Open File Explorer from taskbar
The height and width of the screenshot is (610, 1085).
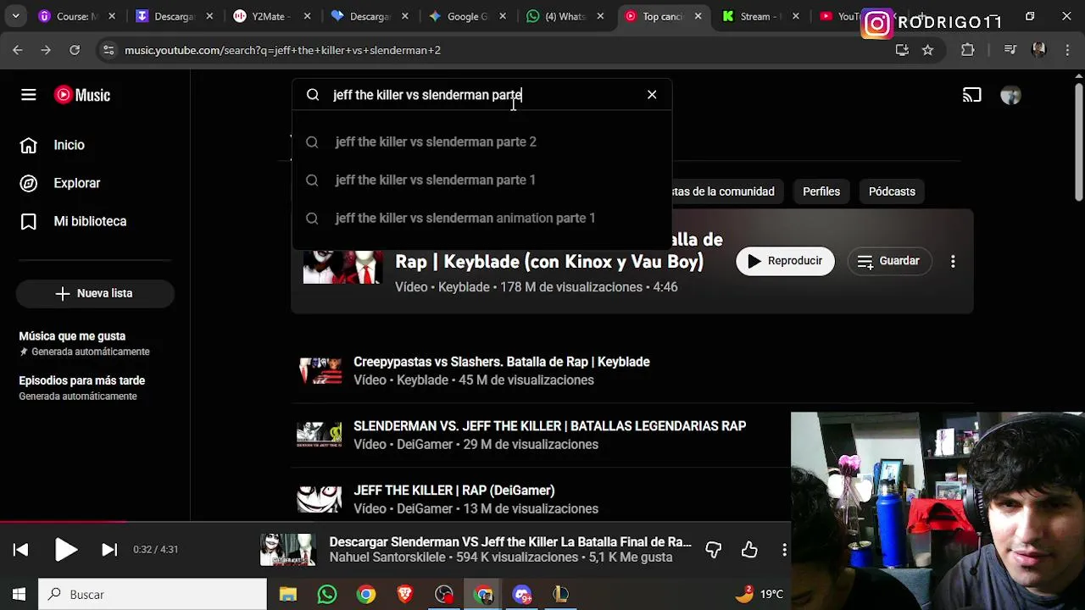(288, 595)
